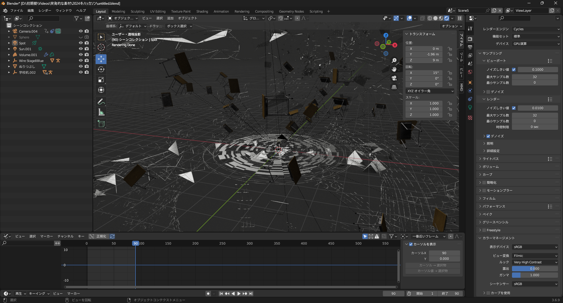Open Device dropdown showing GPU
This screenshot has width=563, height=303.
[536, 44]
